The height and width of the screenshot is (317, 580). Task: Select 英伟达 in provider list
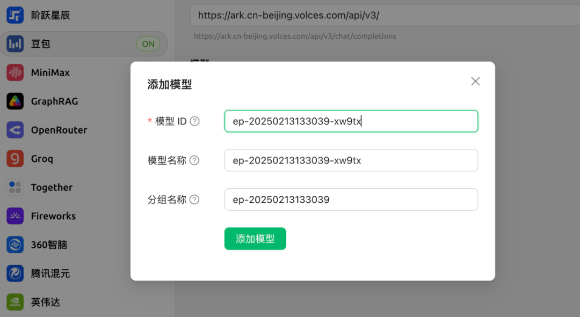pos(46,302)
